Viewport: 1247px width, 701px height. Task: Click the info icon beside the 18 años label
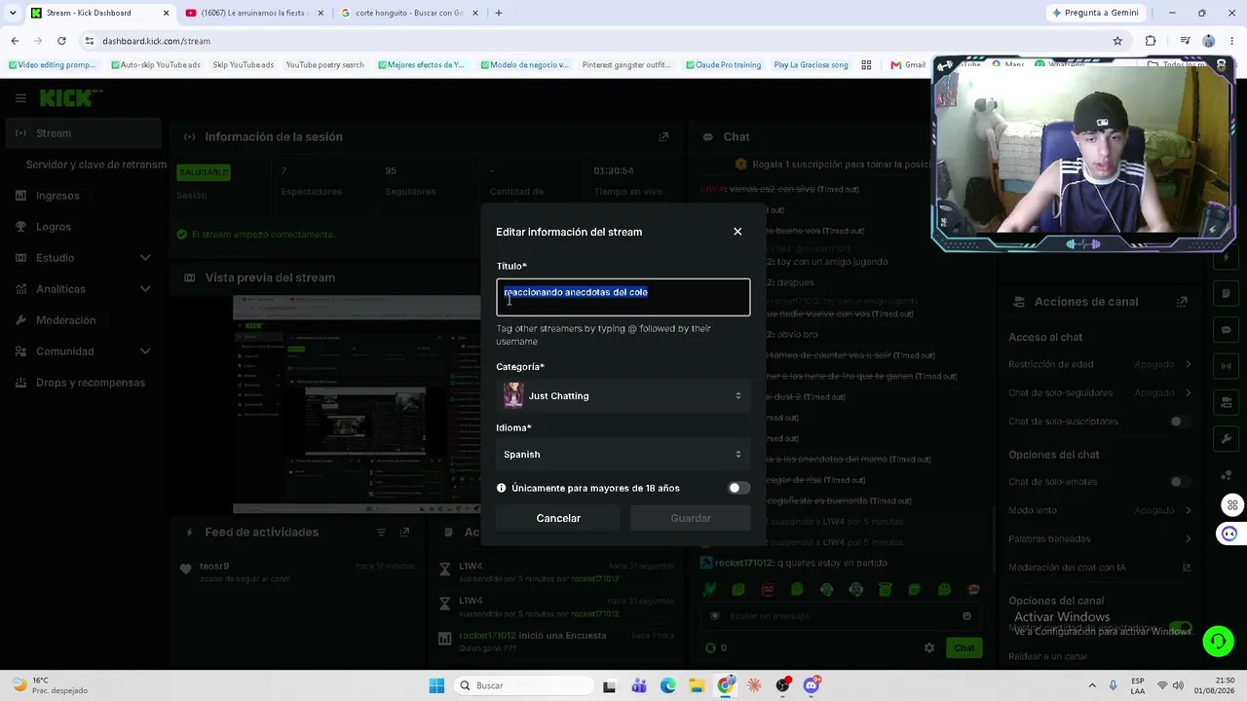tap(502, 488)
